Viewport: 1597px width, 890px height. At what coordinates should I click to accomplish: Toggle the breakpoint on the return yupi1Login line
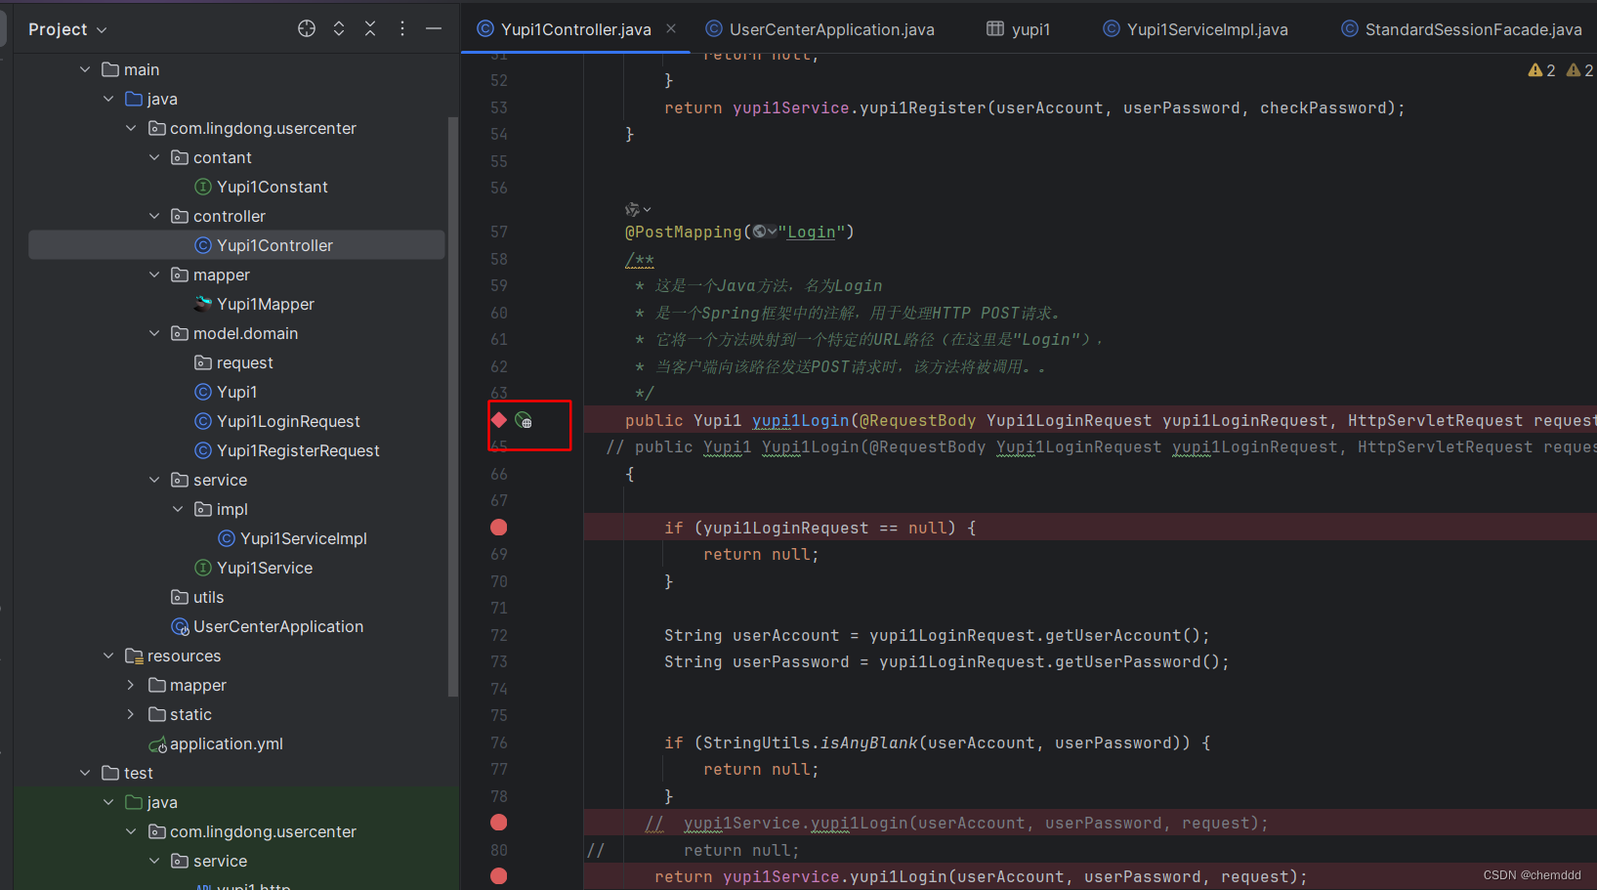coord(498,876)
